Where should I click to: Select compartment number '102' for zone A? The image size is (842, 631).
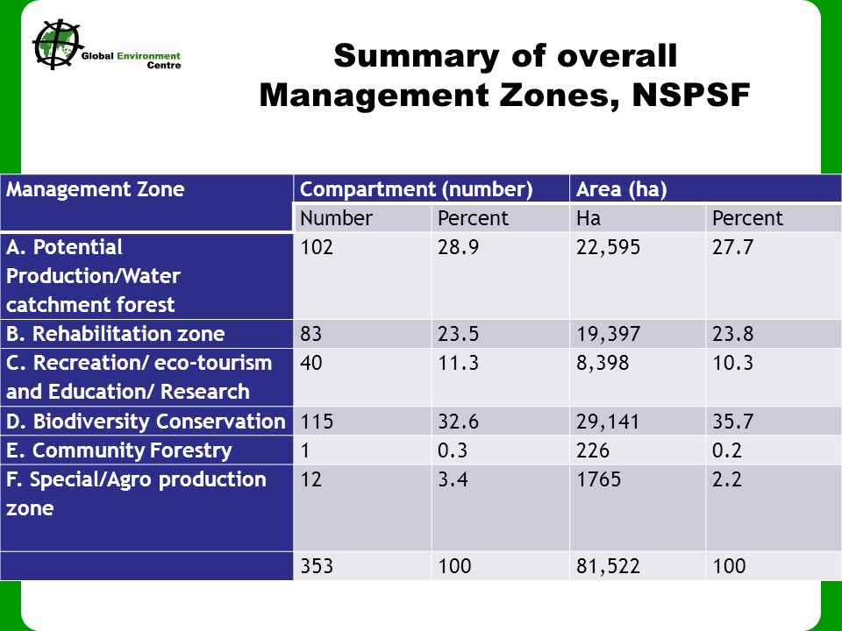tap(317, 247)
